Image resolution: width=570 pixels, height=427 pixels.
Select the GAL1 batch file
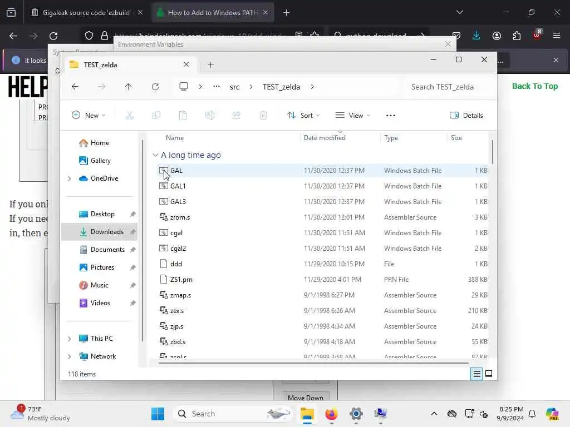click(x=323, y=186)
